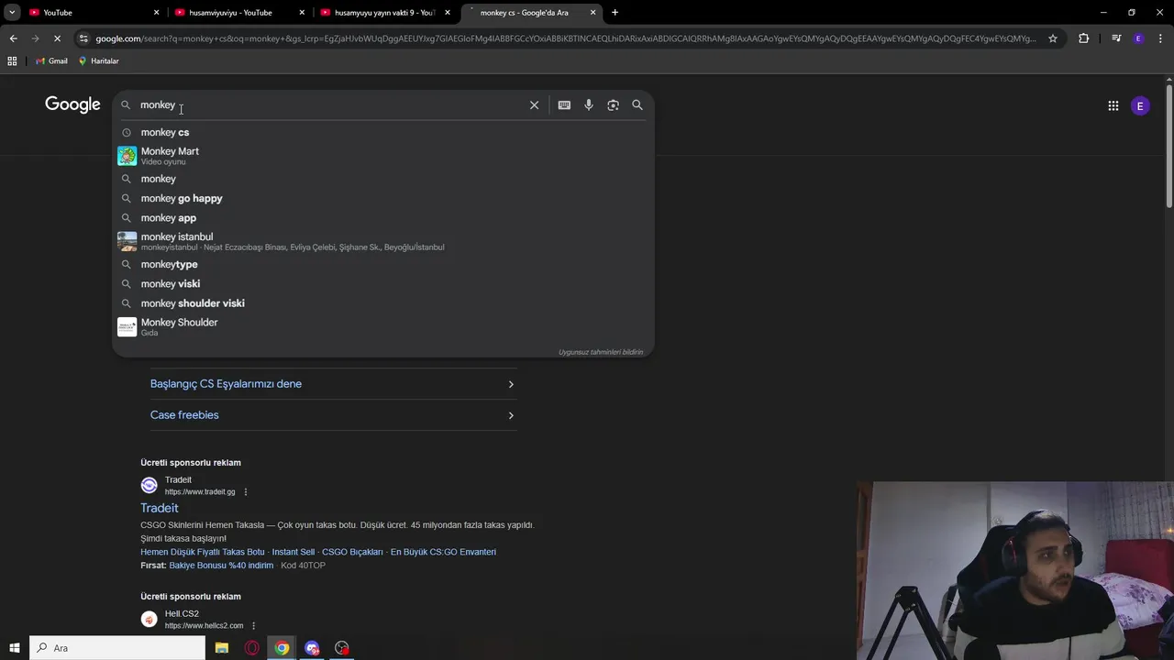1174x660 pixels.
Task: Open the tab search dropdown
Action: [12, 12]
